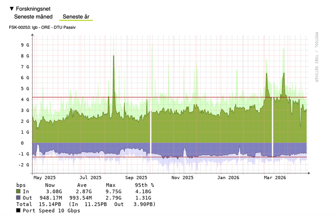The image size is (335, 217).
Task: Click the graph title FSK-00253 text
Action: [x=42, y=27]
